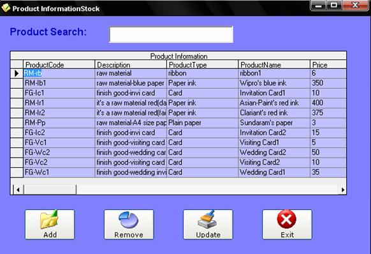Select the RM-Ib1 product code cell
The width and height of the screenshot is (371, 254).
(x=59, y=83)
